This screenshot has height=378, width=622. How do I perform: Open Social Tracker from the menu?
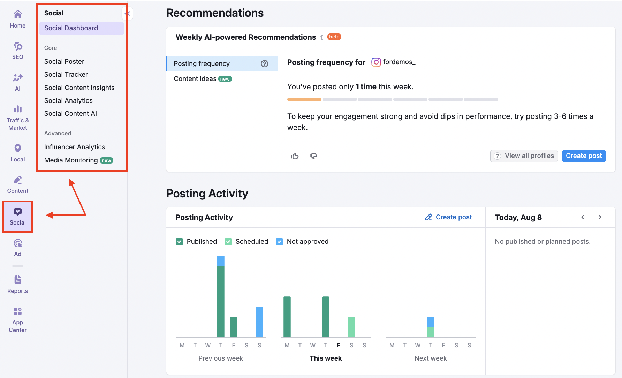66,74
